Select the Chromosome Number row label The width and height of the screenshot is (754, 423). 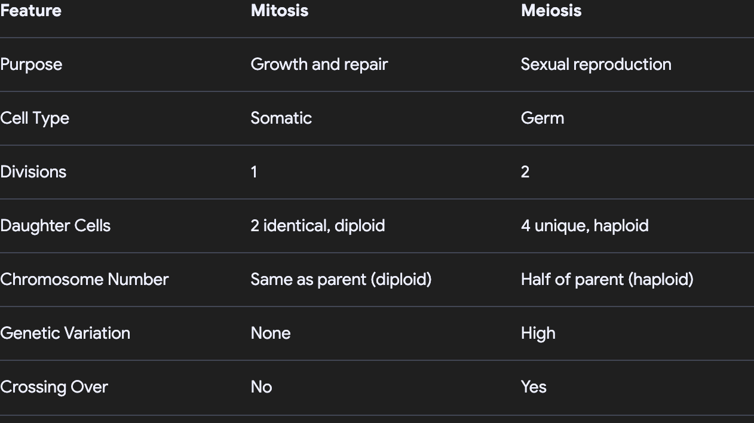point(84,280)
